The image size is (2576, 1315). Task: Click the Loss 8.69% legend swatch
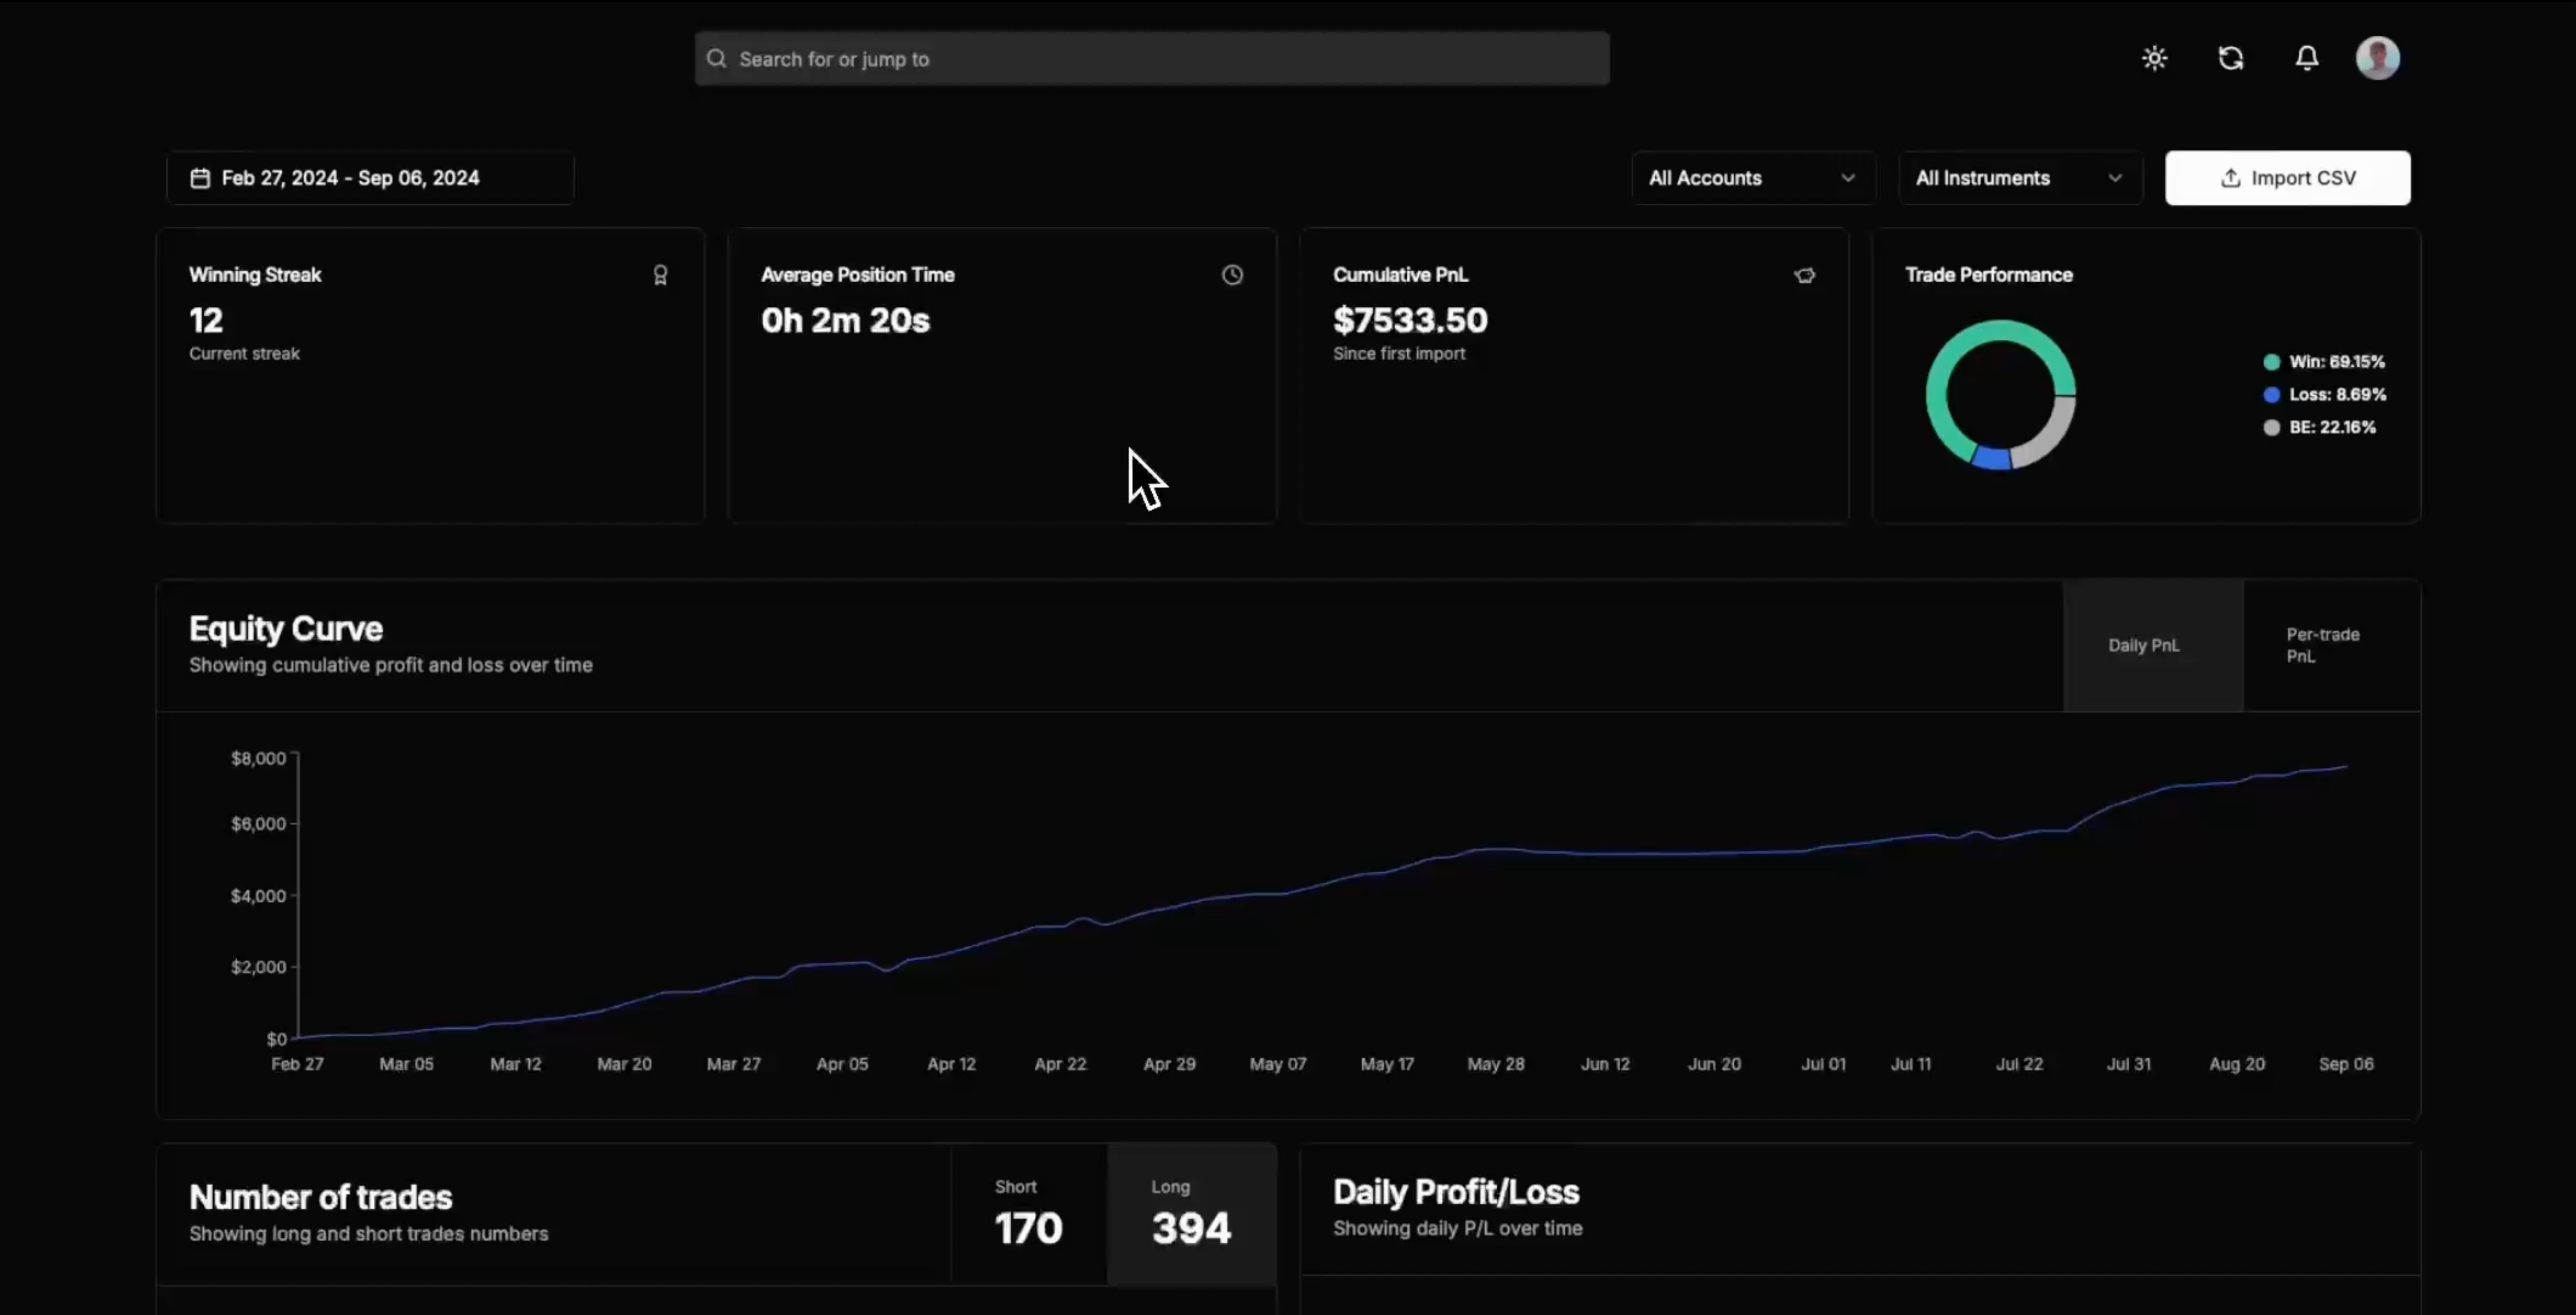(x=2271, y=395)
